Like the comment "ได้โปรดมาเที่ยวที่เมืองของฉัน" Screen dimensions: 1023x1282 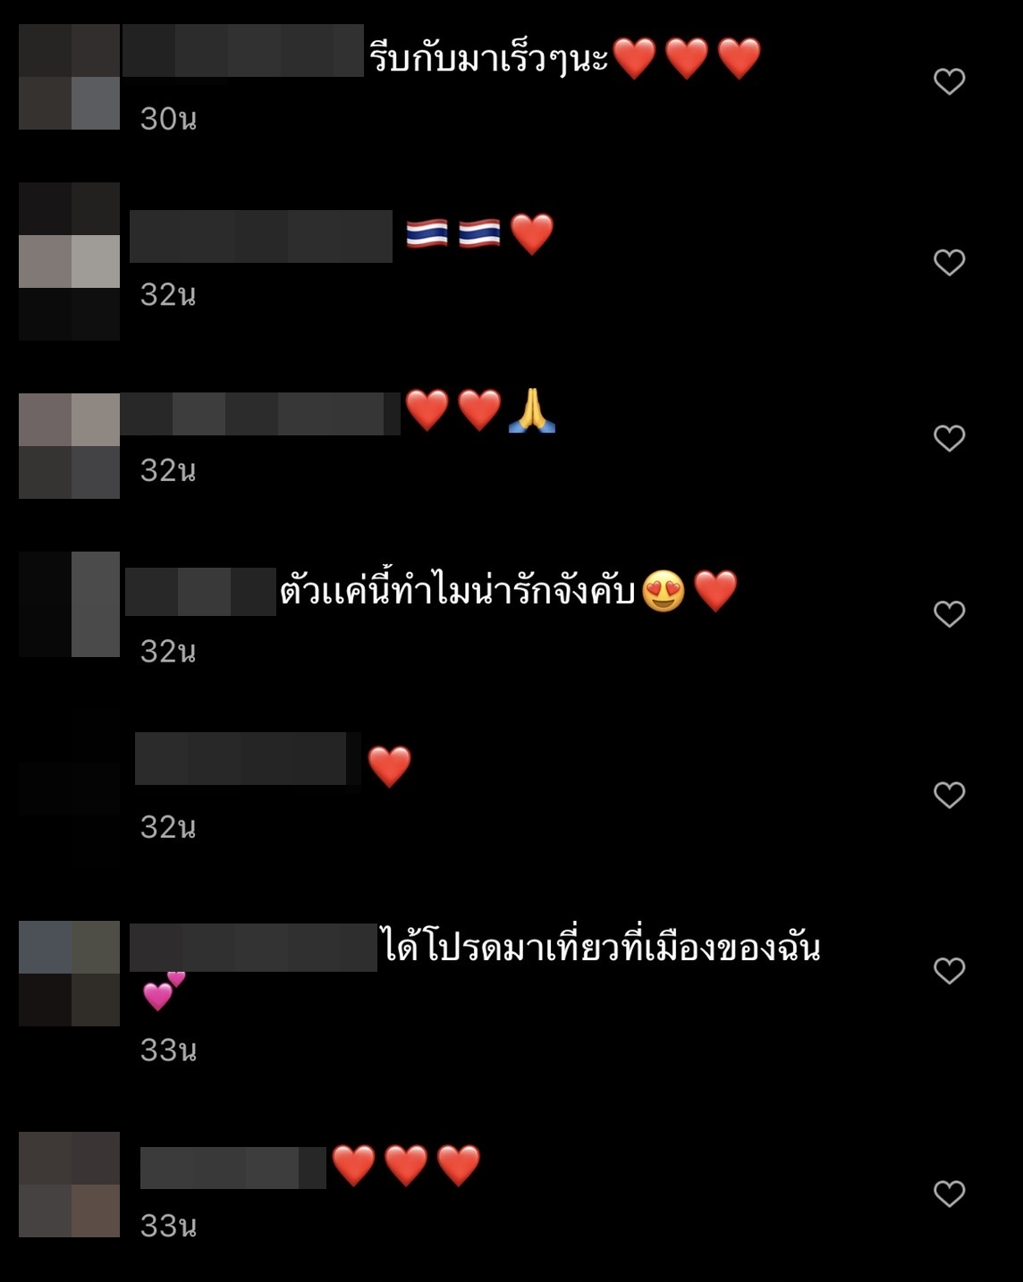tap(949, 971)
